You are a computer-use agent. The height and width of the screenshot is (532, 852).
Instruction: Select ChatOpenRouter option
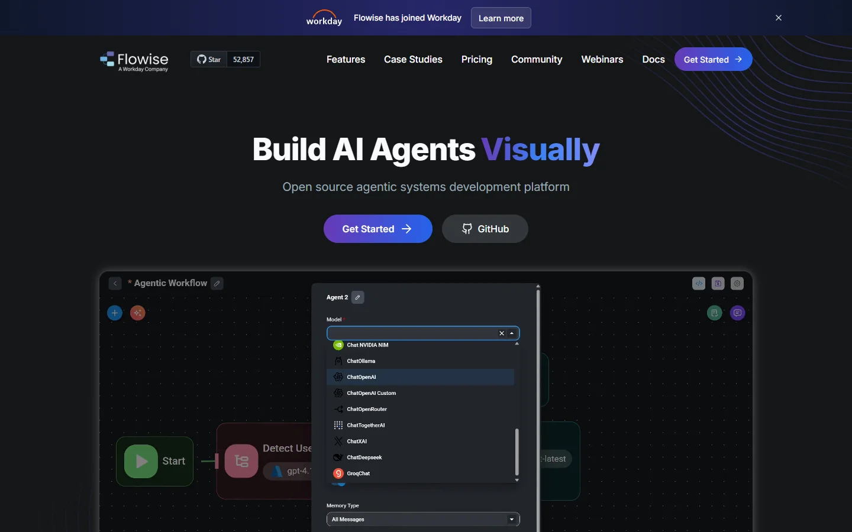(x=421, y=409)
